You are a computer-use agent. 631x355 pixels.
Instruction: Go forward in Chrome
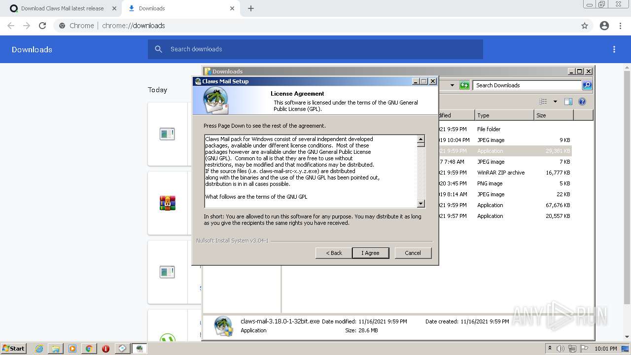(27, 26)
